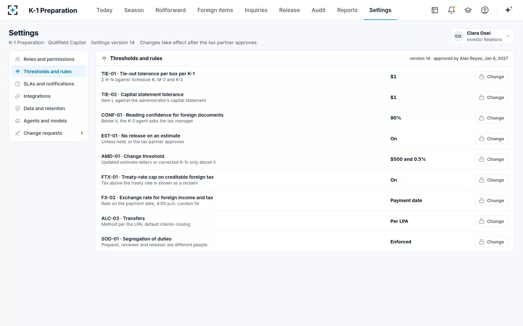523x326 pixels.
Task: Click Change for TIE-02 capital statement tolerance
Action: 491,97
